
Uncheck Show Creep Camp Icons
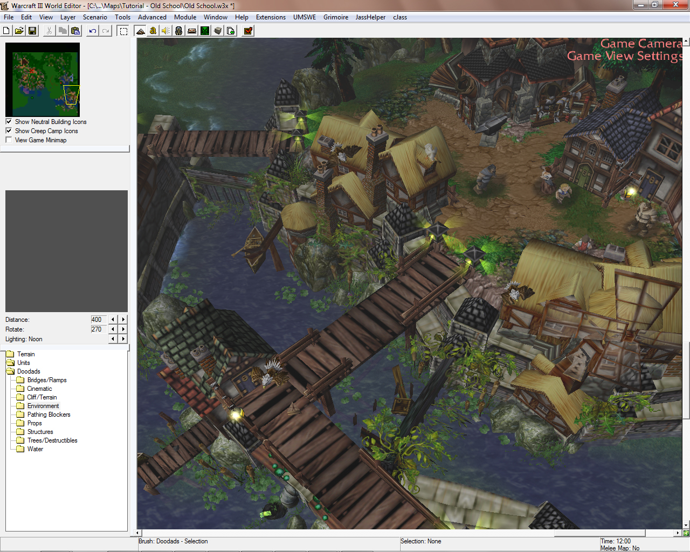(x=9, y=131)
